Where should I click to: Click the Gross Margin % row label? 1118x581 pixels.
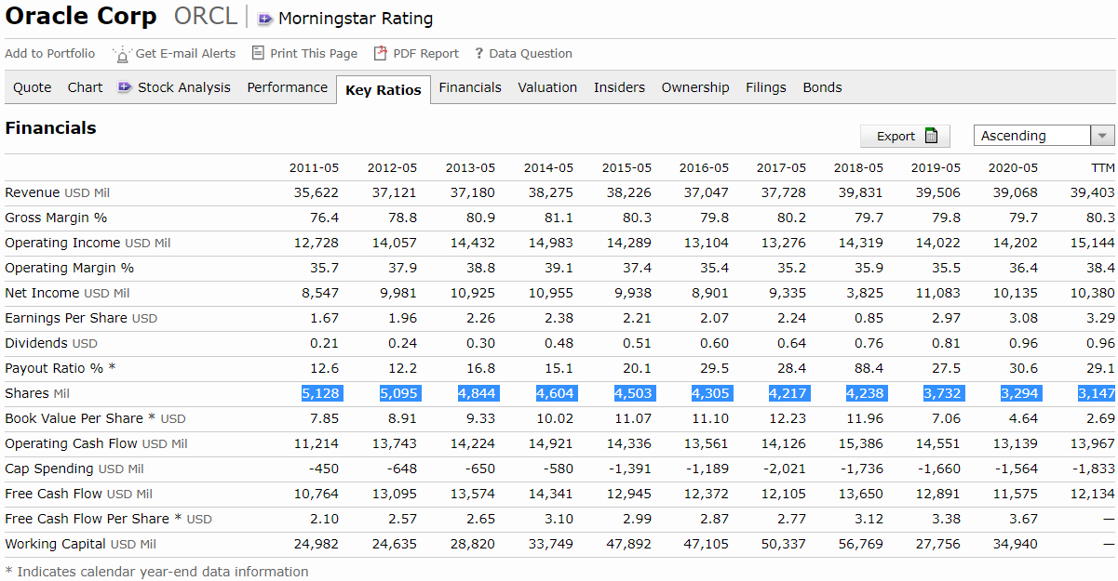coord(56,218)
